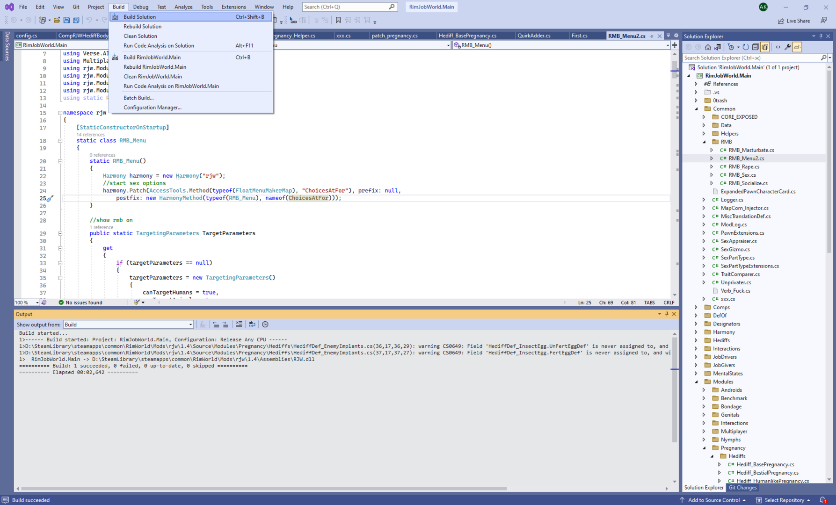Click inside the Search (Ctrl+Q) box
836x505 pixels.
350,7
